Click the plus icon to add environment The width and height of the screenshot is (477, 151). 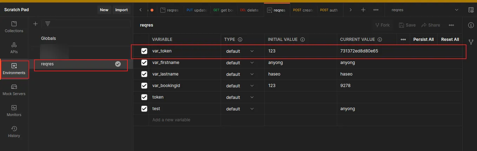click(35, 24)
